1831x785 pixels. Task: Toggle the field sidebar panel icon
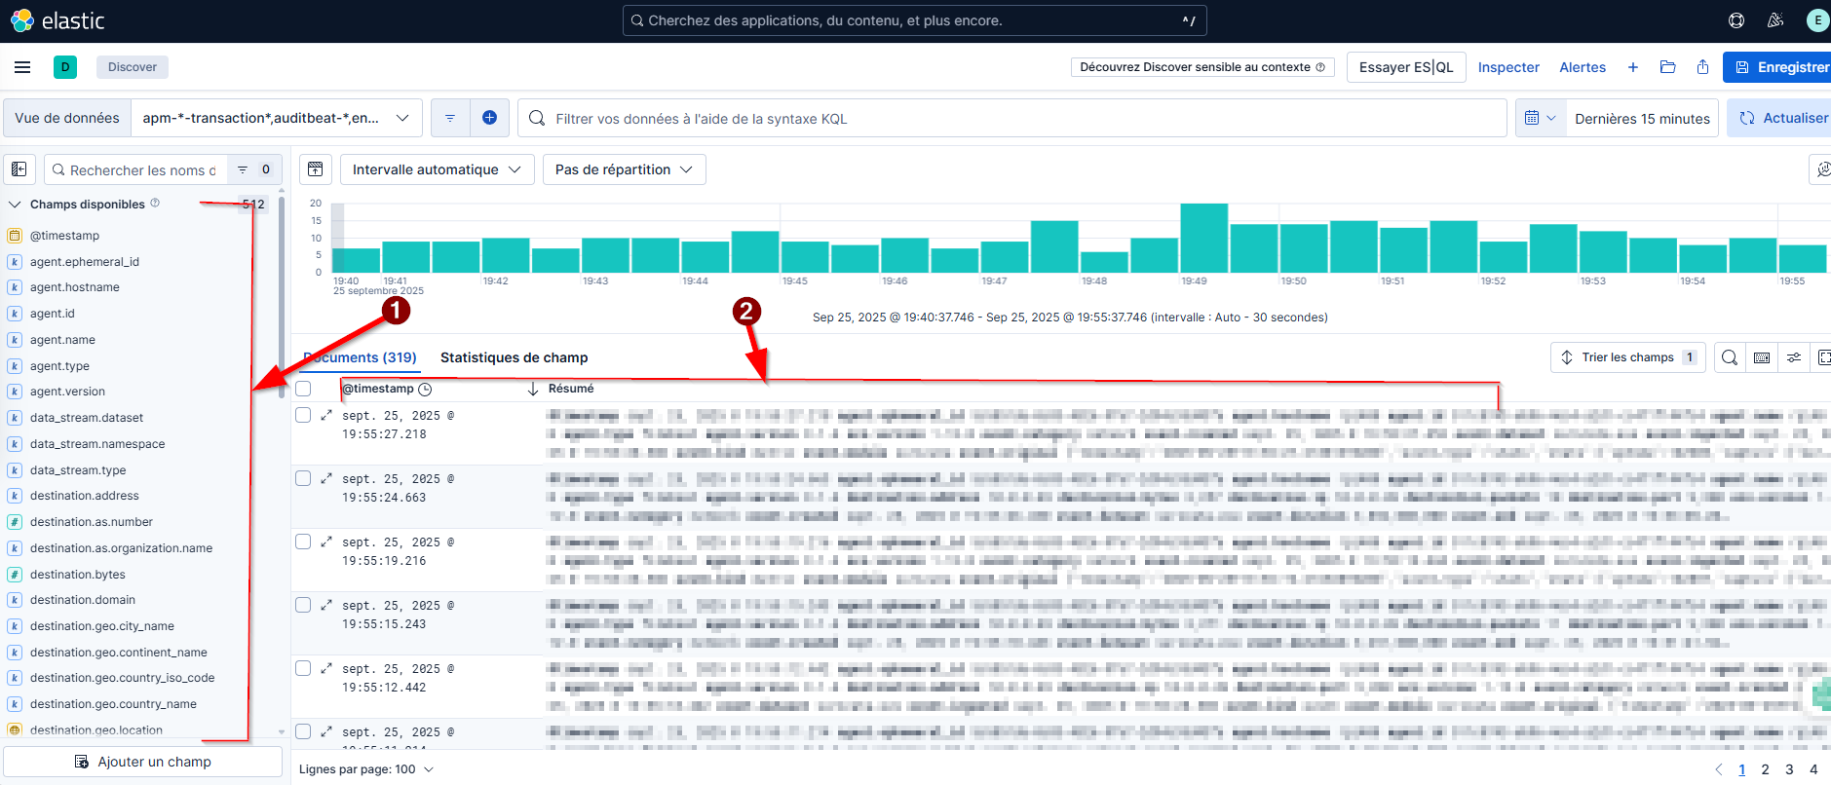pos(19,169)
